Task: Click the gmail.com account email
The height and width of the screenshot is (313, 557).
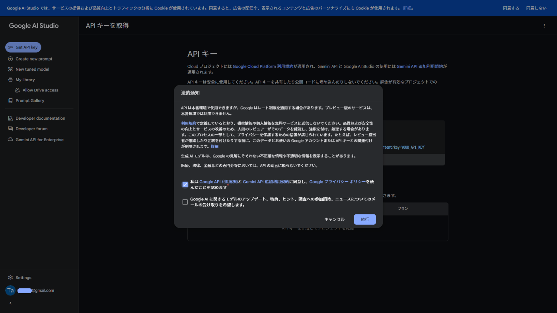Action: click(x=36, y=290)
